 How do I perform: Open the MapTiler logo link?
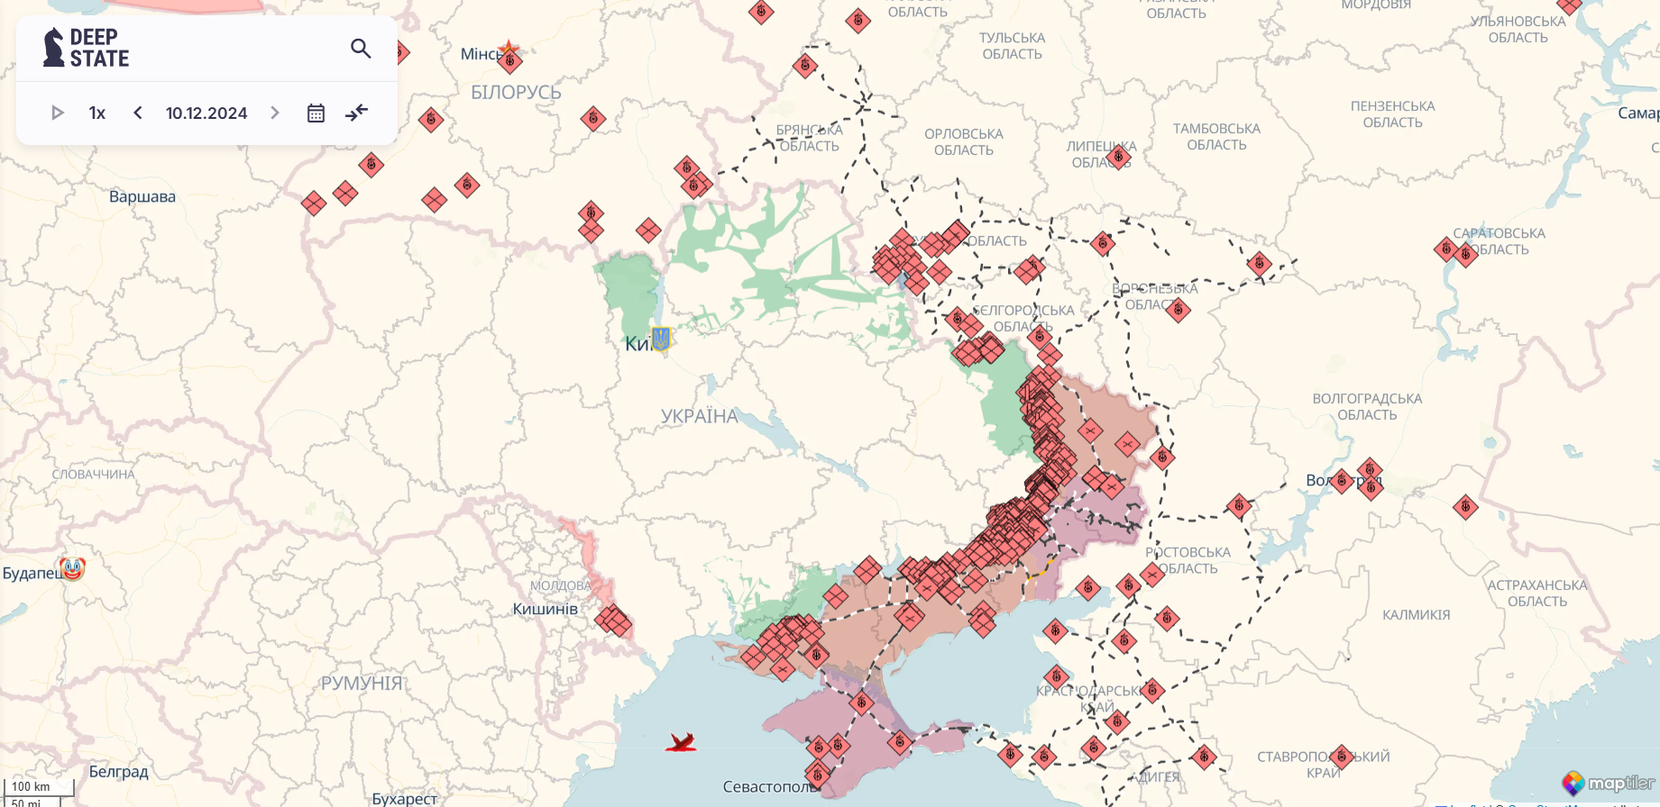[1610, 783]
